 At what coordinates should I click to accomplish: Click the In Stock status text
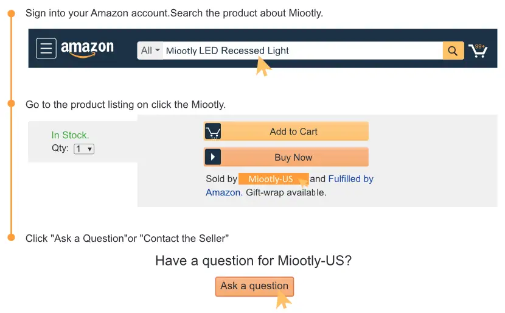pyautogui.click(x=70, y=135)
